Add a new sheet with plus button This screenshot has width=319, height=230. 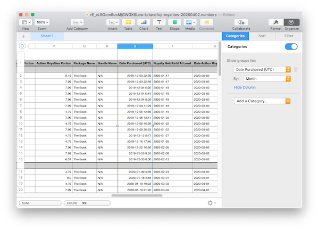23,36
